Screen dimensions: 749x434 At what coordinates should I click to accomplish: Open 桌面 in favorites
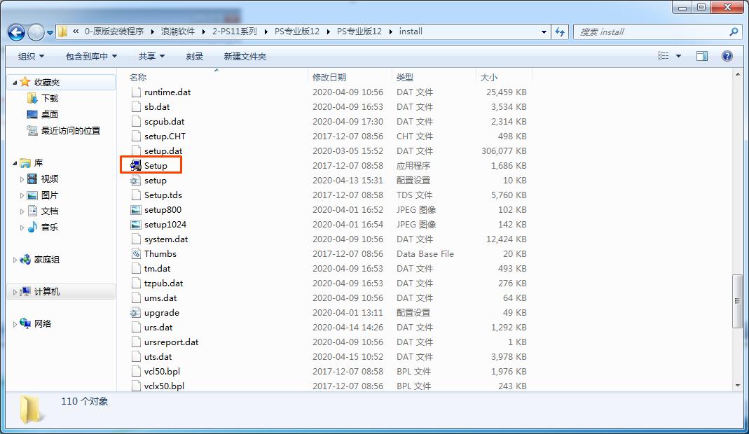click(49, 115)
